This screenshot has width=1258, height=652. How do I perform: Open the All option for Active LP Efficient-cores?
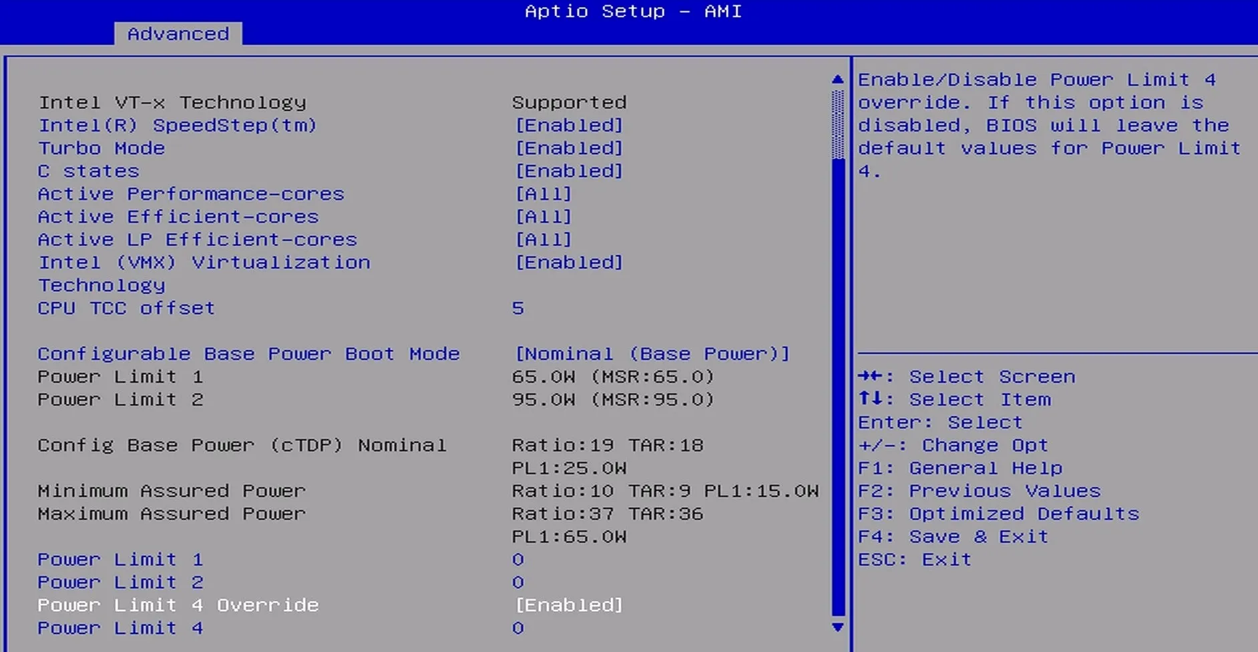(x=544, y=240)
